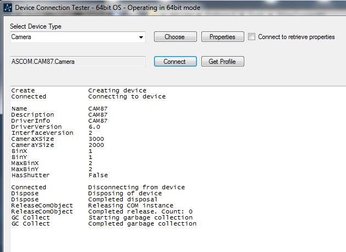
Task: Click the DriverVersion value 6.0
Action: (94, 127)
